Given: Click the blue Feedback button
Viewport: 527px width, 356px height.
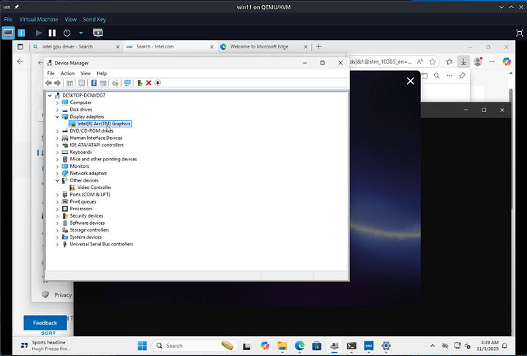Looking at the screenshot, I should point(45,323).
